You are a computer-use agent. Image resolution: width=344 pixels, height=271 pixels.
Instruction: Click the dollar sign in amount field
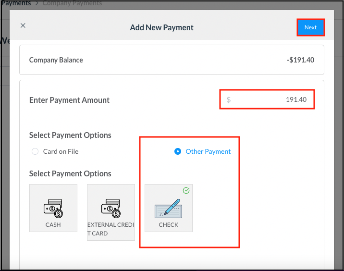229,99
